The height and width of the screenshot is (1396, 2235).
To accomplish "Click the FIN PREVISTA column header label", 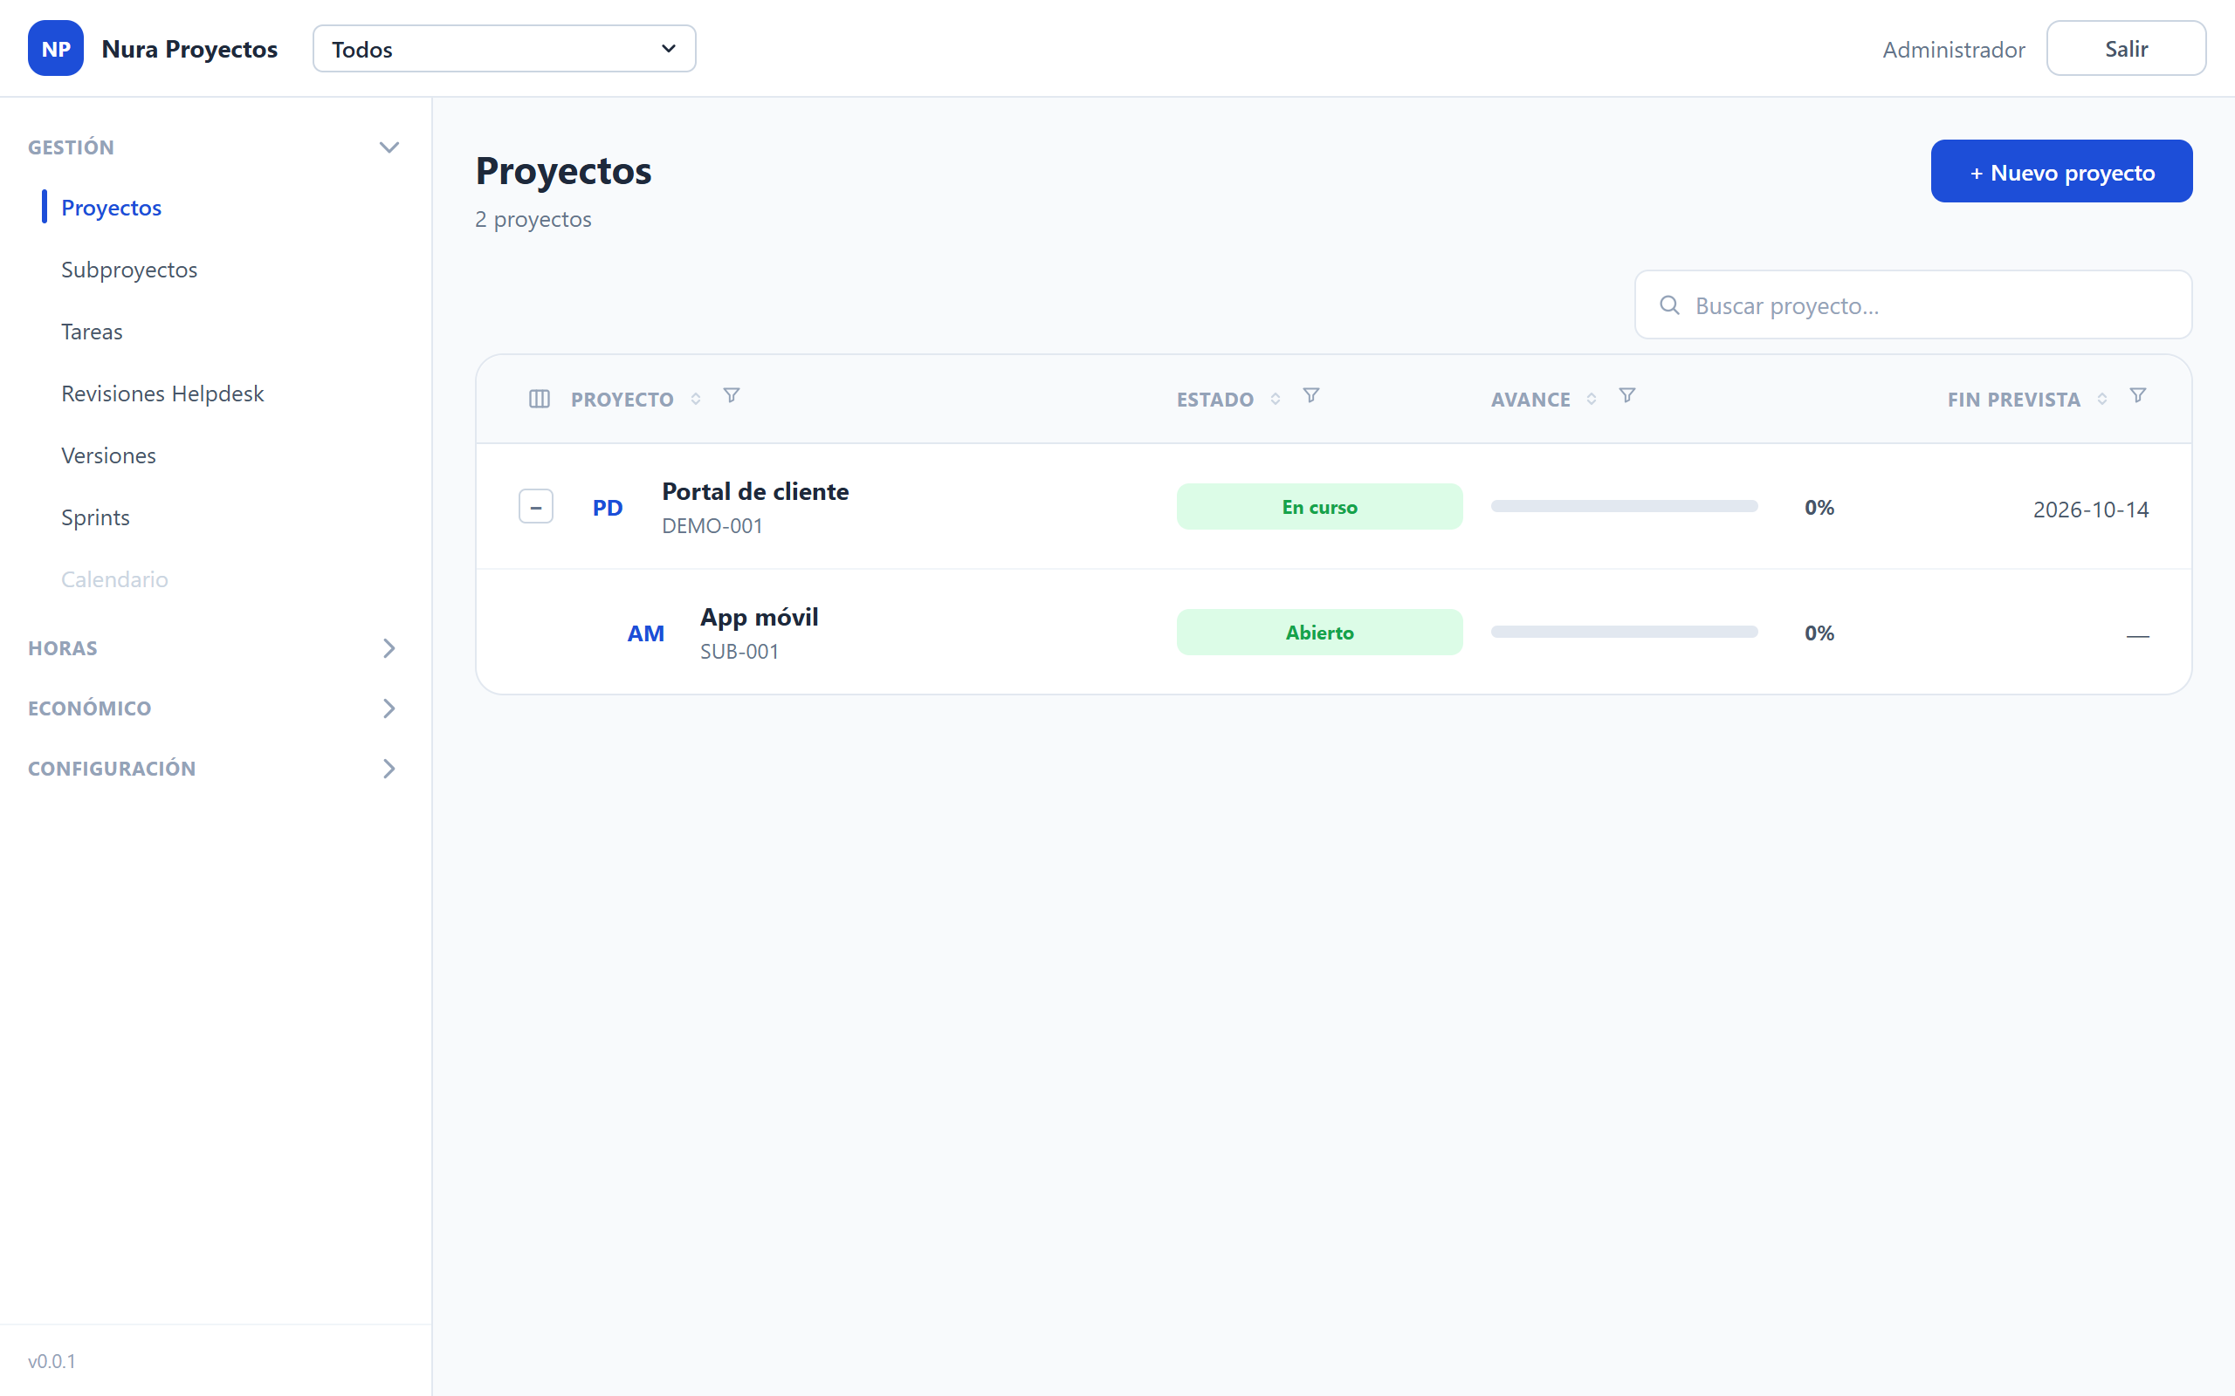I will pyautogui.click(x=2013, y=399).
